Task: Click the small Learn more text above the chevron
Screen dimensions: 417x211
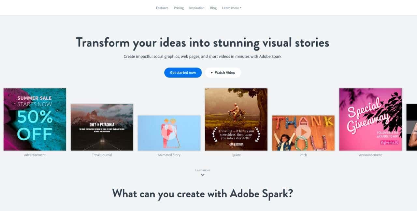Action: (203, 170)
